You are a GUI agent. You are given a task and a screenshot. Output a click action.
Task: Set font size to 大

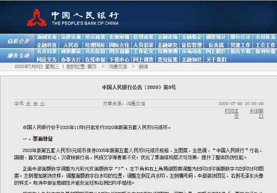coord(29,103)
